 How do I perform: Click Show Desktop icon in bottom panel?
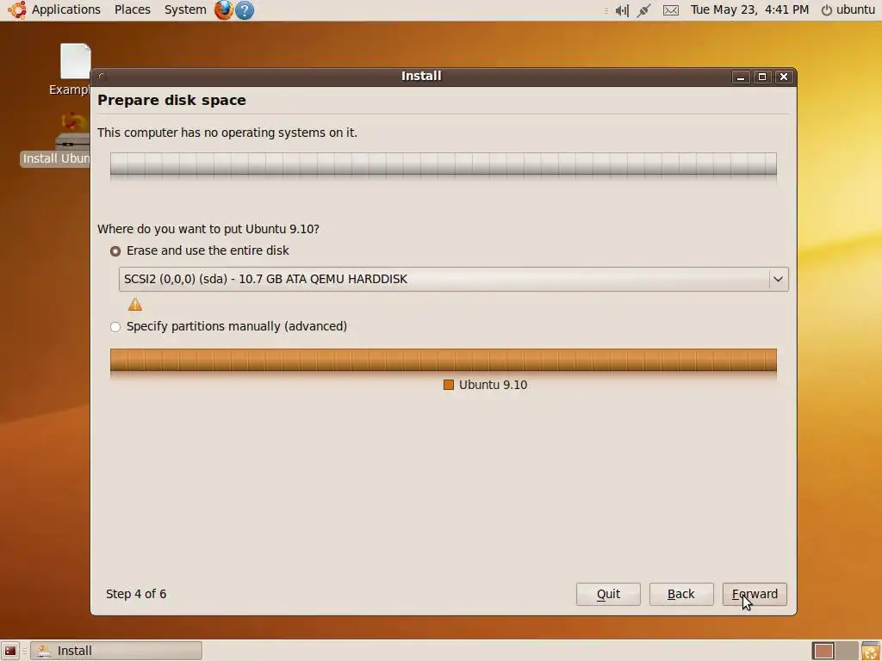point(10,651)
